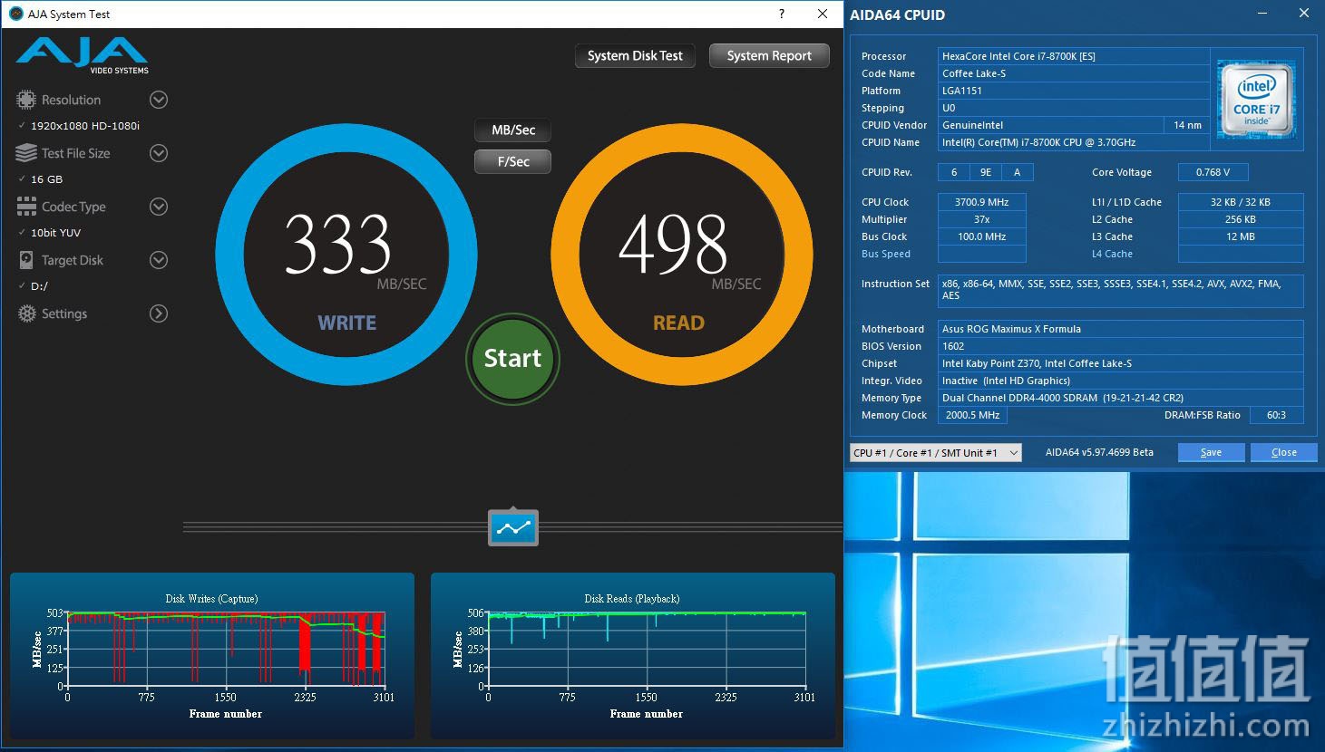1325x752 pixels.
Task: Select the F/Sec unit toggle
Action: coord(513,161)
